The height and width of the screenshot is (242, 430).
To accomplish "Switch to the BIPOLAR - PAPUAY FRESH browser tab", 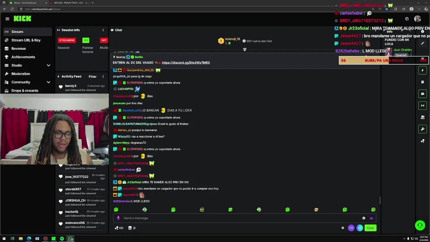I will [68, 3].
